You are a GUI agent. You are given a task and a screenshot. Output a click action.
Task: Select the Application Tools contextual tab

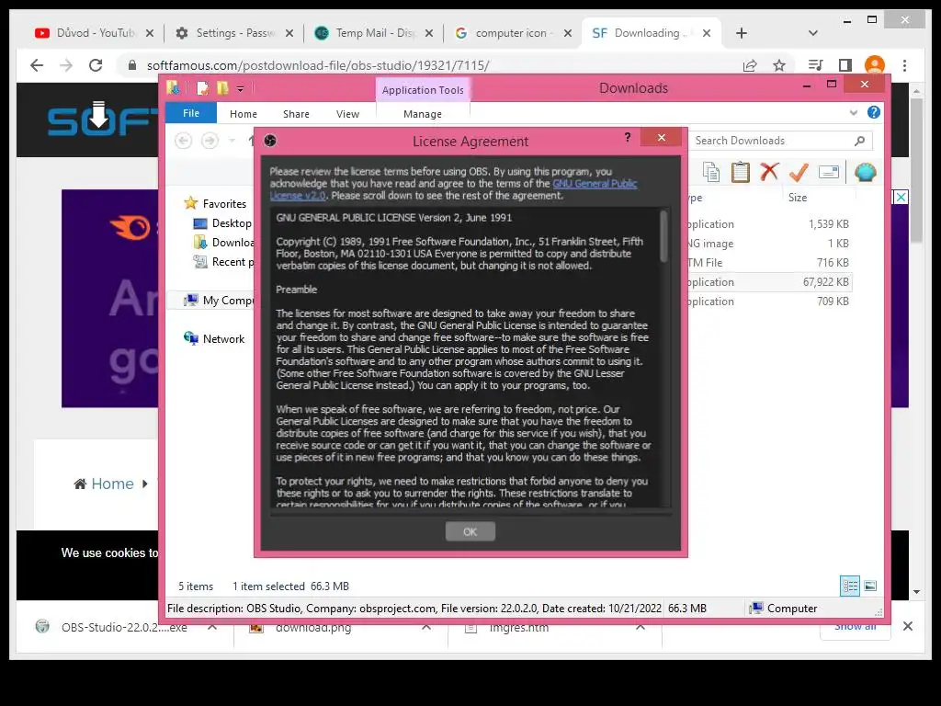423,90
